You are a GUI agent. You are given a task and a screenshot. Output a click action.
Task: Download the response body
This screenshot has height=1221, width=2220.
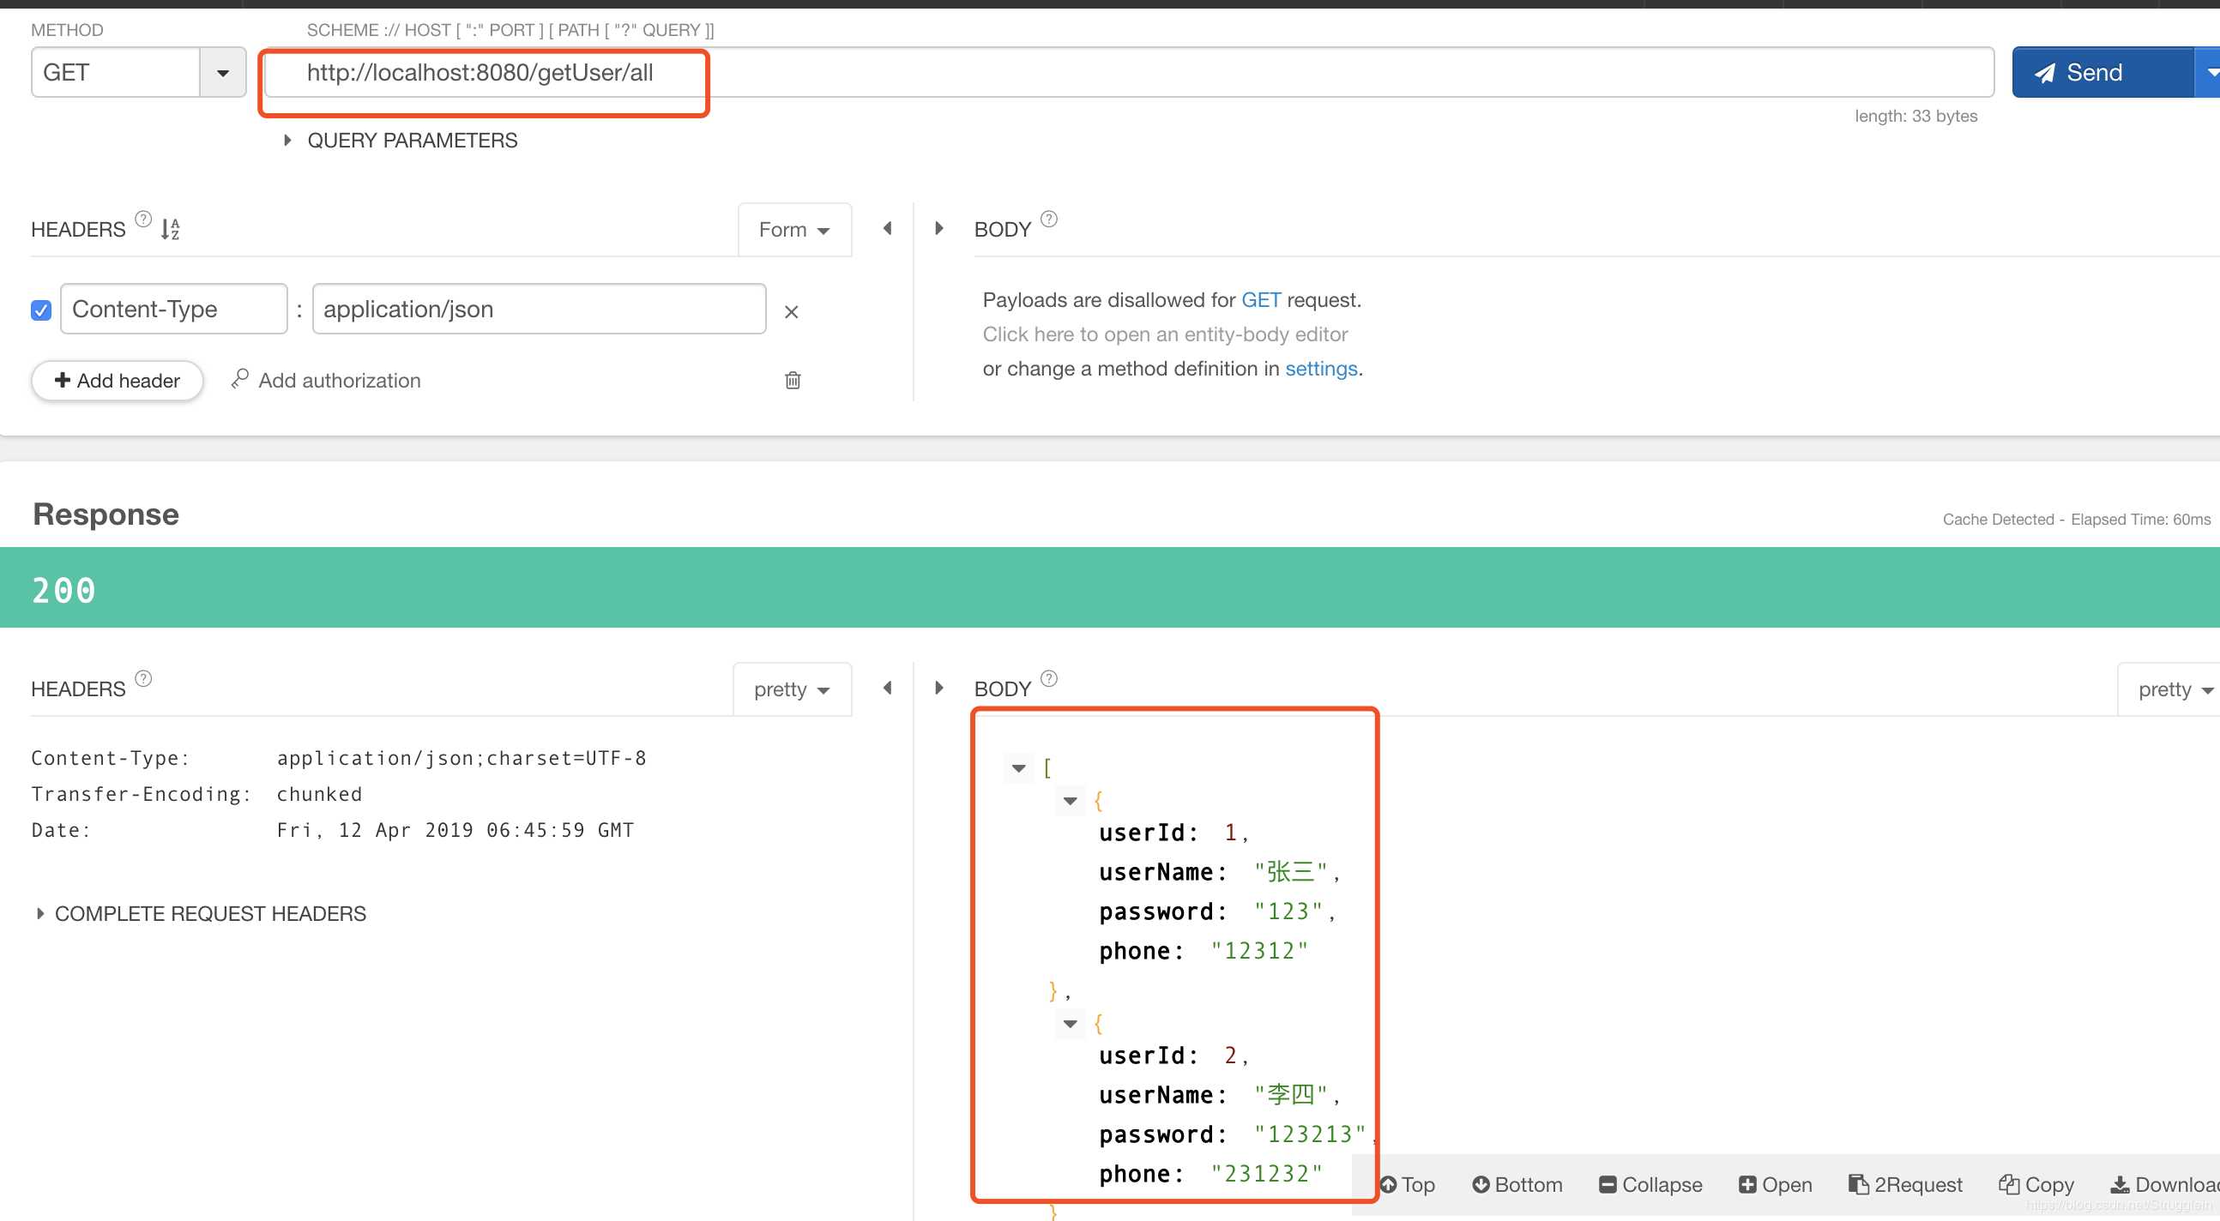(x=2164, y=1186)
